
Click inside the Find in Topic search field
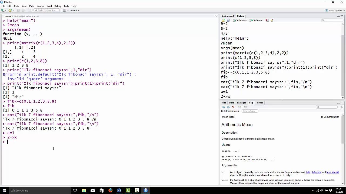(249, 111)
